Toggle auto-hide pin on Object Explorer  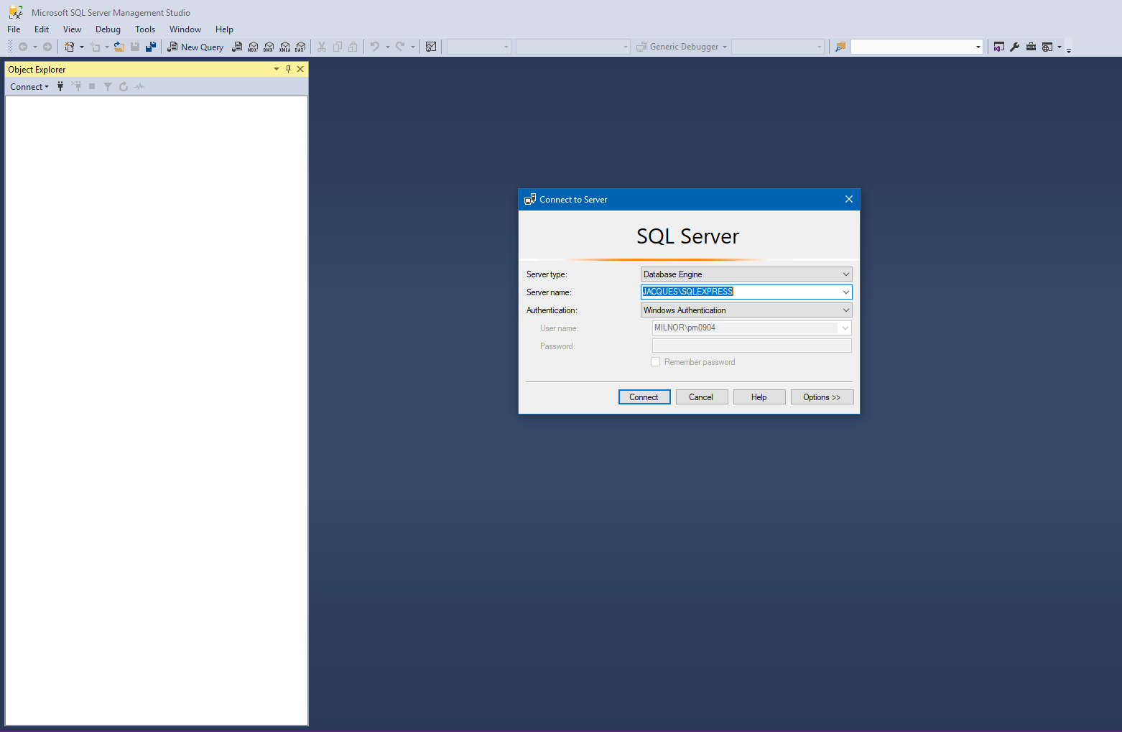289,69
